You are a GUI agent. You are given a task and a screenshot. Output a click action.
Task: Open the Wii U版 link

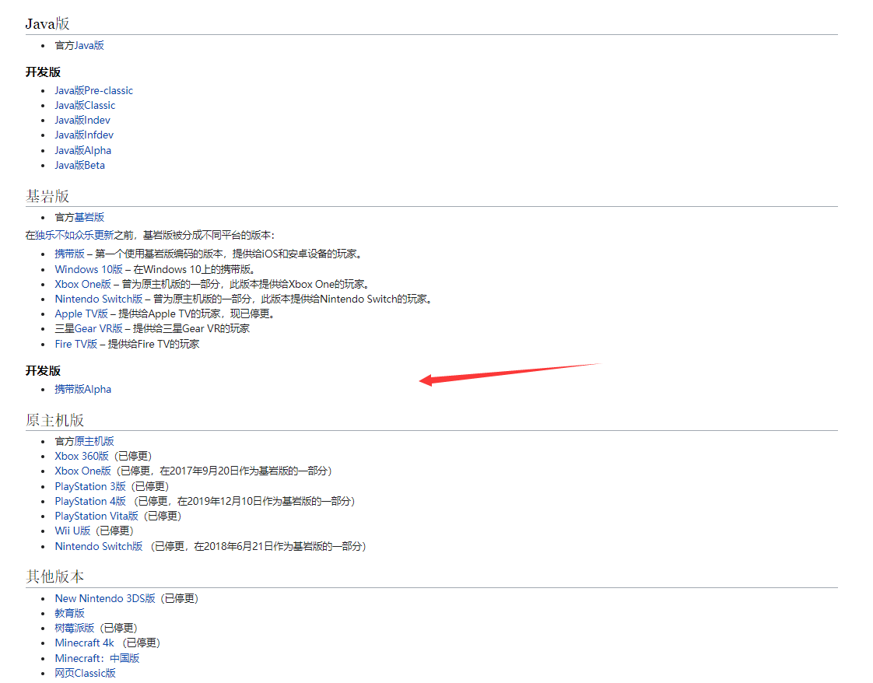coord(72,531)
